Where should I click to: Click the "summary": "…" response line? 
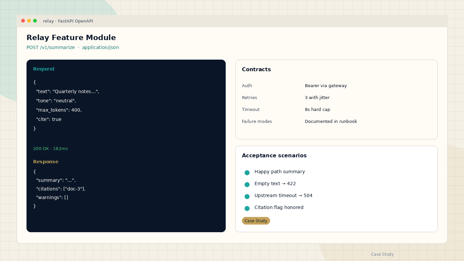[x=56, y=180]
